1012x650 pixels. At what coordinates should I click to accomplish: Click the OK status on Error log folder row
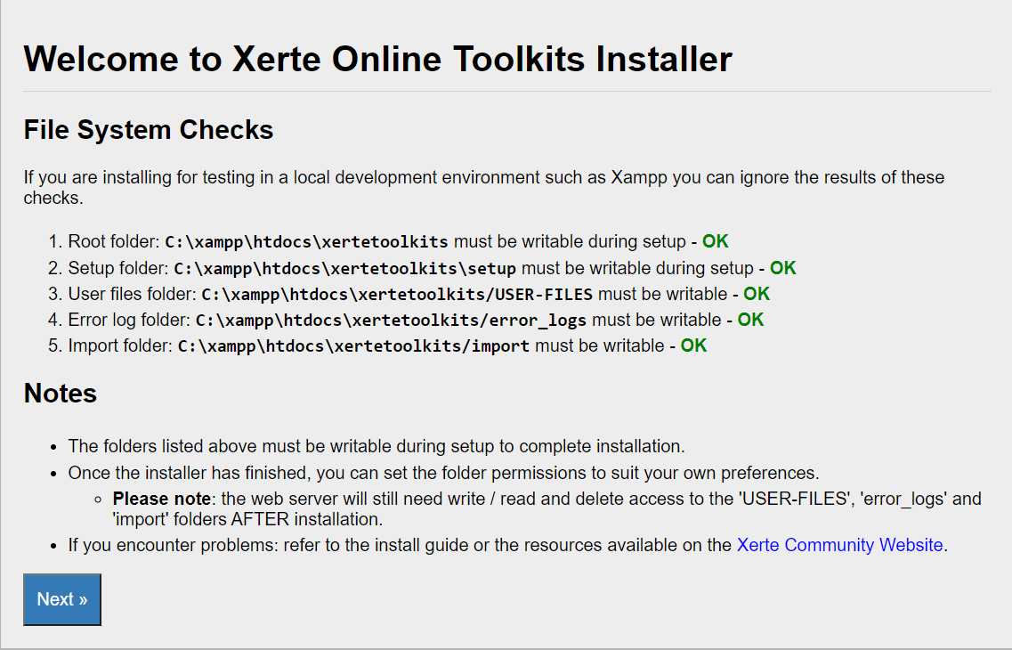(750, 320)
